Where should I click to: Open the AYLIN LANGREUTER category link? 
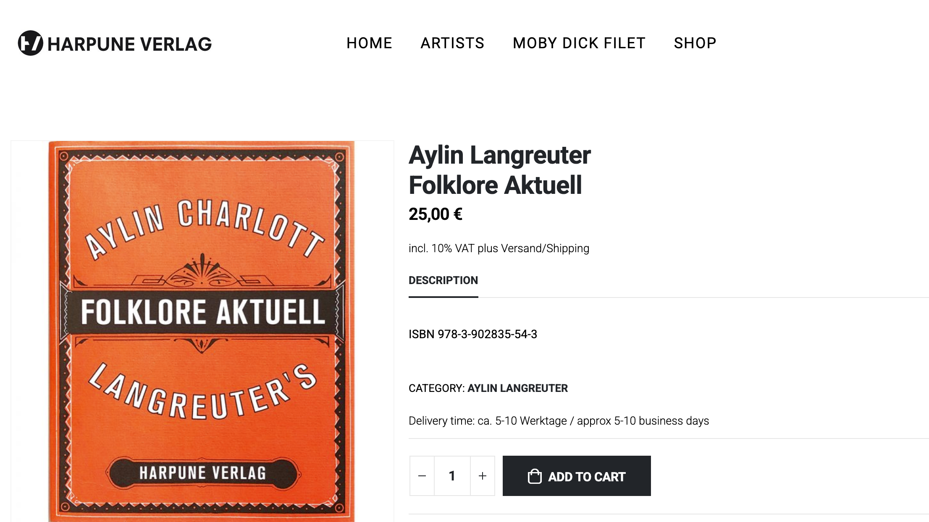517,388
